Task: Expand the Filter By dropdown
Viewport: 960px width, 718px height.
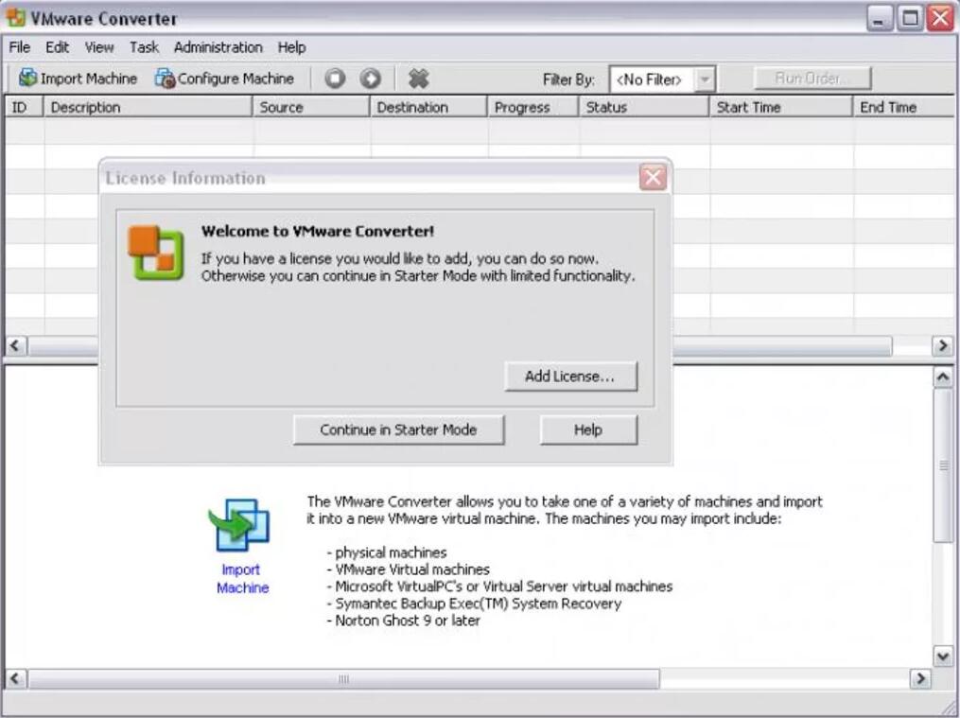Action: pyautogui.click(x=706, y=79)
